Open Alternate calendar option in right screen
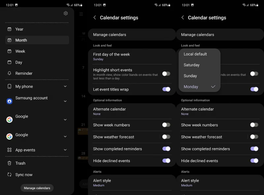 point(220,111)
